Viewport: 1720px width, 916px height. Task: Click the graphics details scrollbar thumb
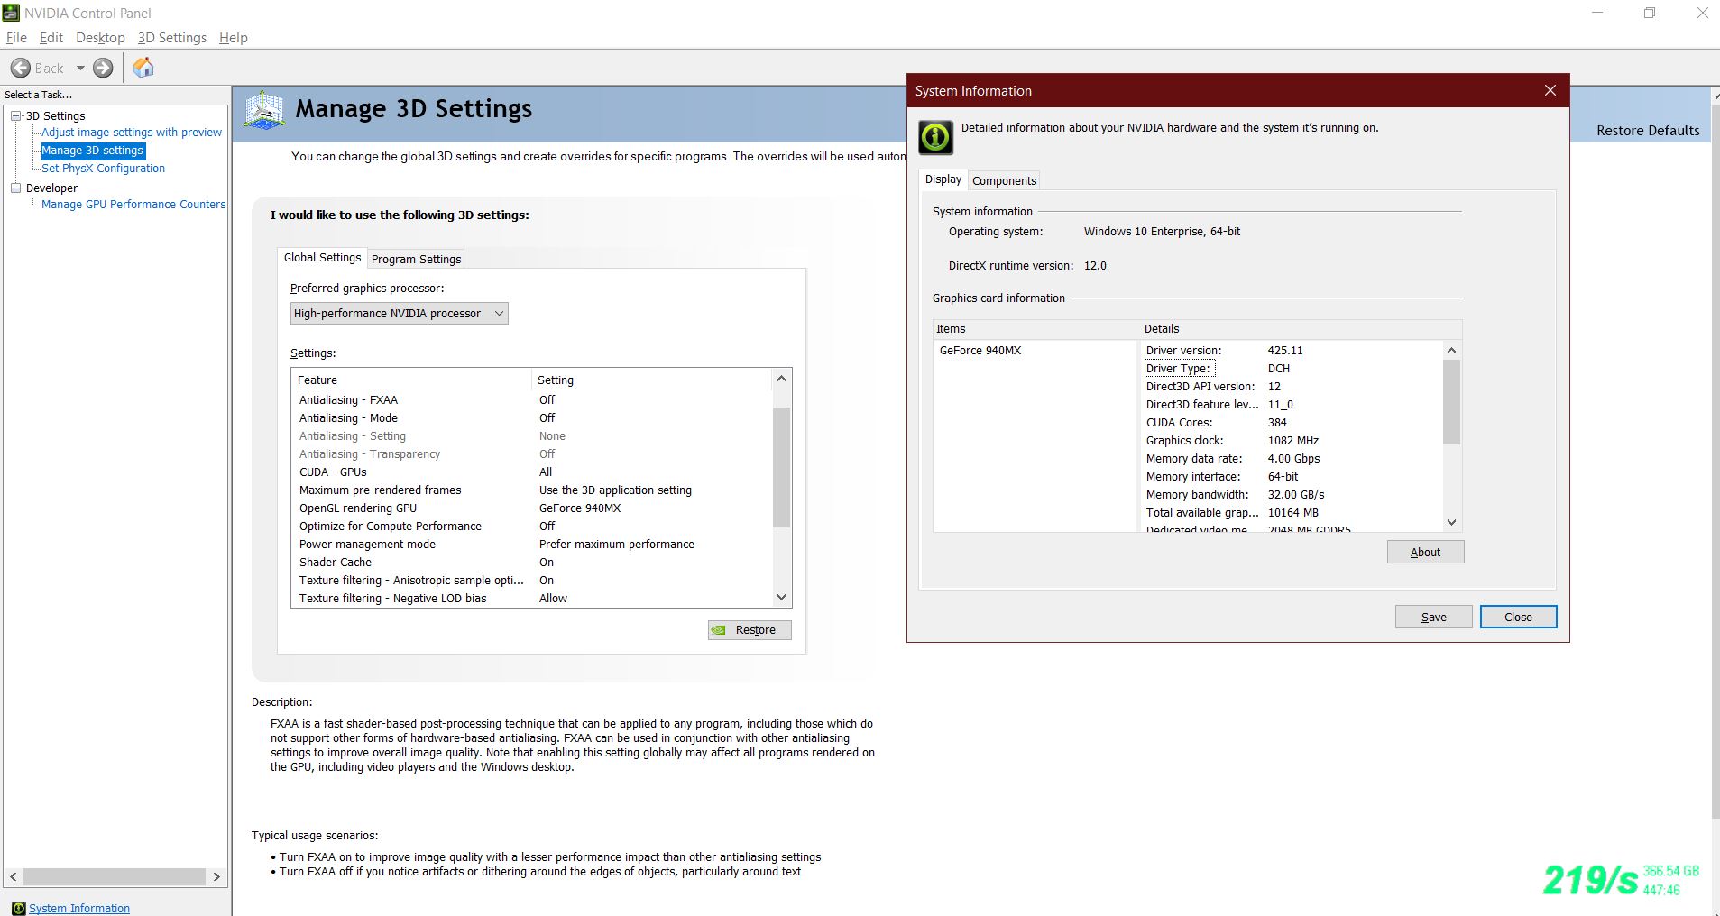click(x=1451, y=402)
